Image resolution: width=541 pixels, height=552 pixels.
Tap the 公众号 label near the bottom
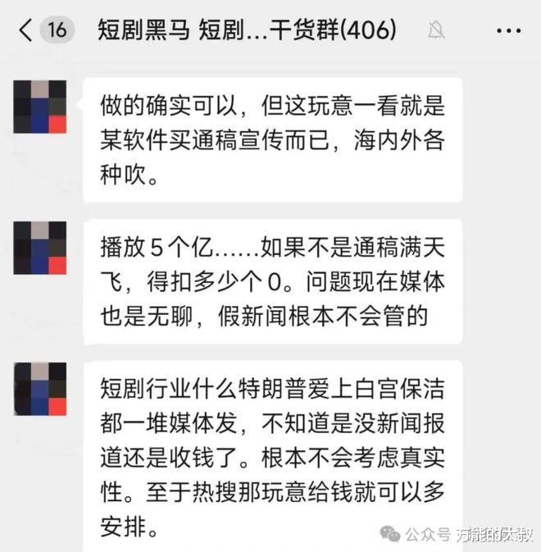[x=428, y=535]
